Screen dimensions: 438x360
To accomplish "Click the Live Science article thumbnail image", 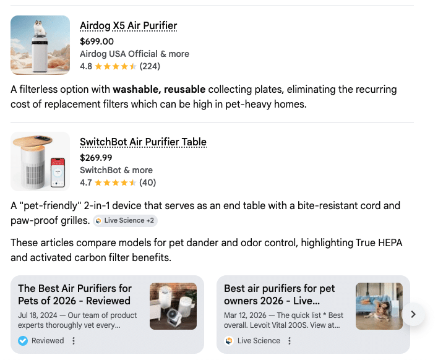I will pos(379,306).
